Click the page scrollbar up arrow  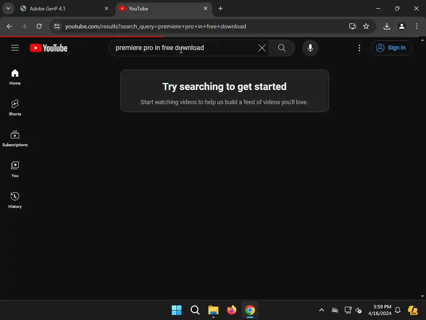click(422, 40)
